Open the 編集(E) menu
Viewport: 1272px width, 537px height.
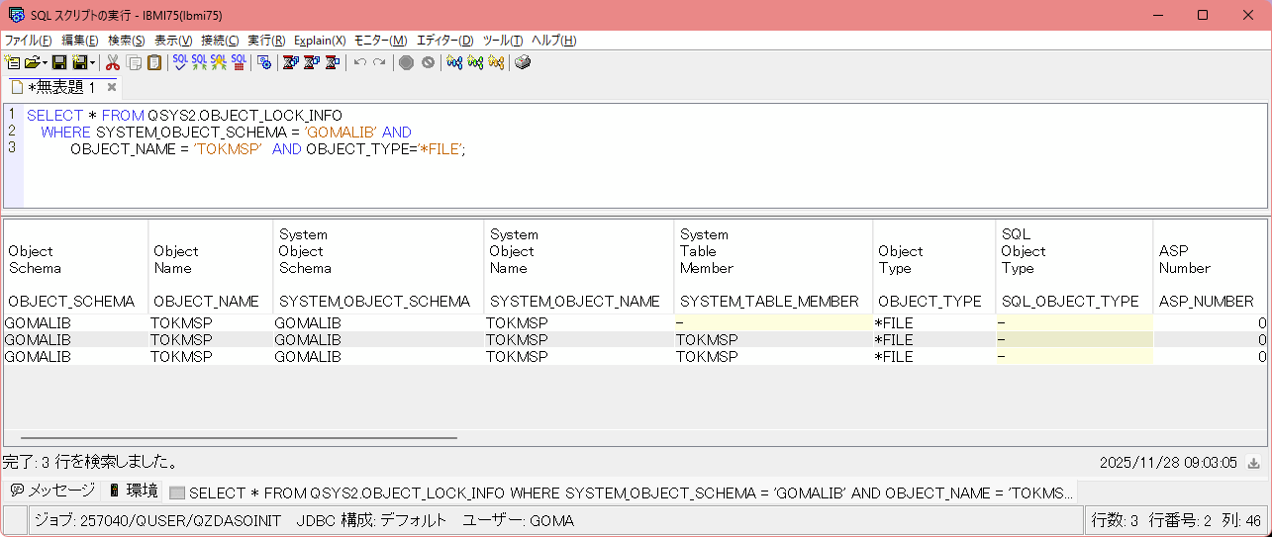click(x=80, y=41)
